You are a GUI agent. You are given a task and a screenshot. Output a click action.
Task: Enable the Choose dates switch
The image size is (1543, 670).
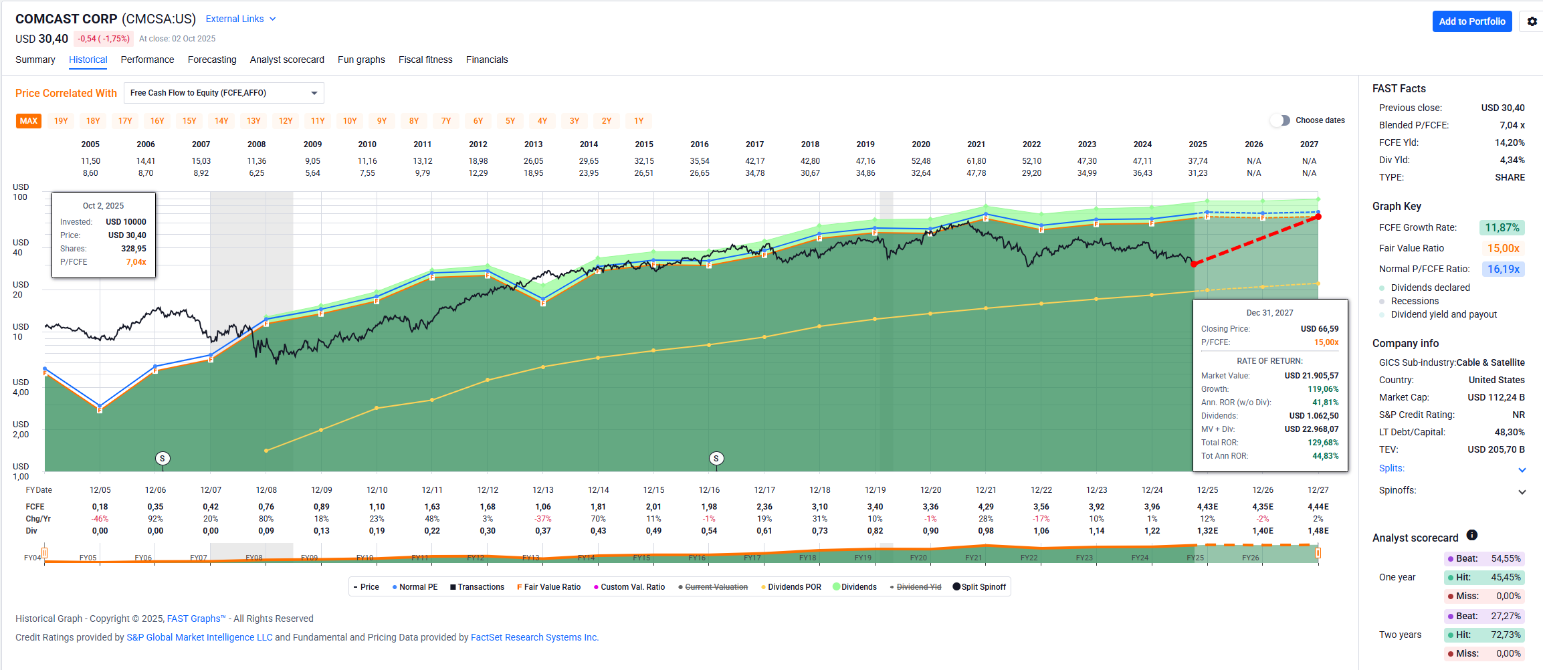[x=1280, y=120]
